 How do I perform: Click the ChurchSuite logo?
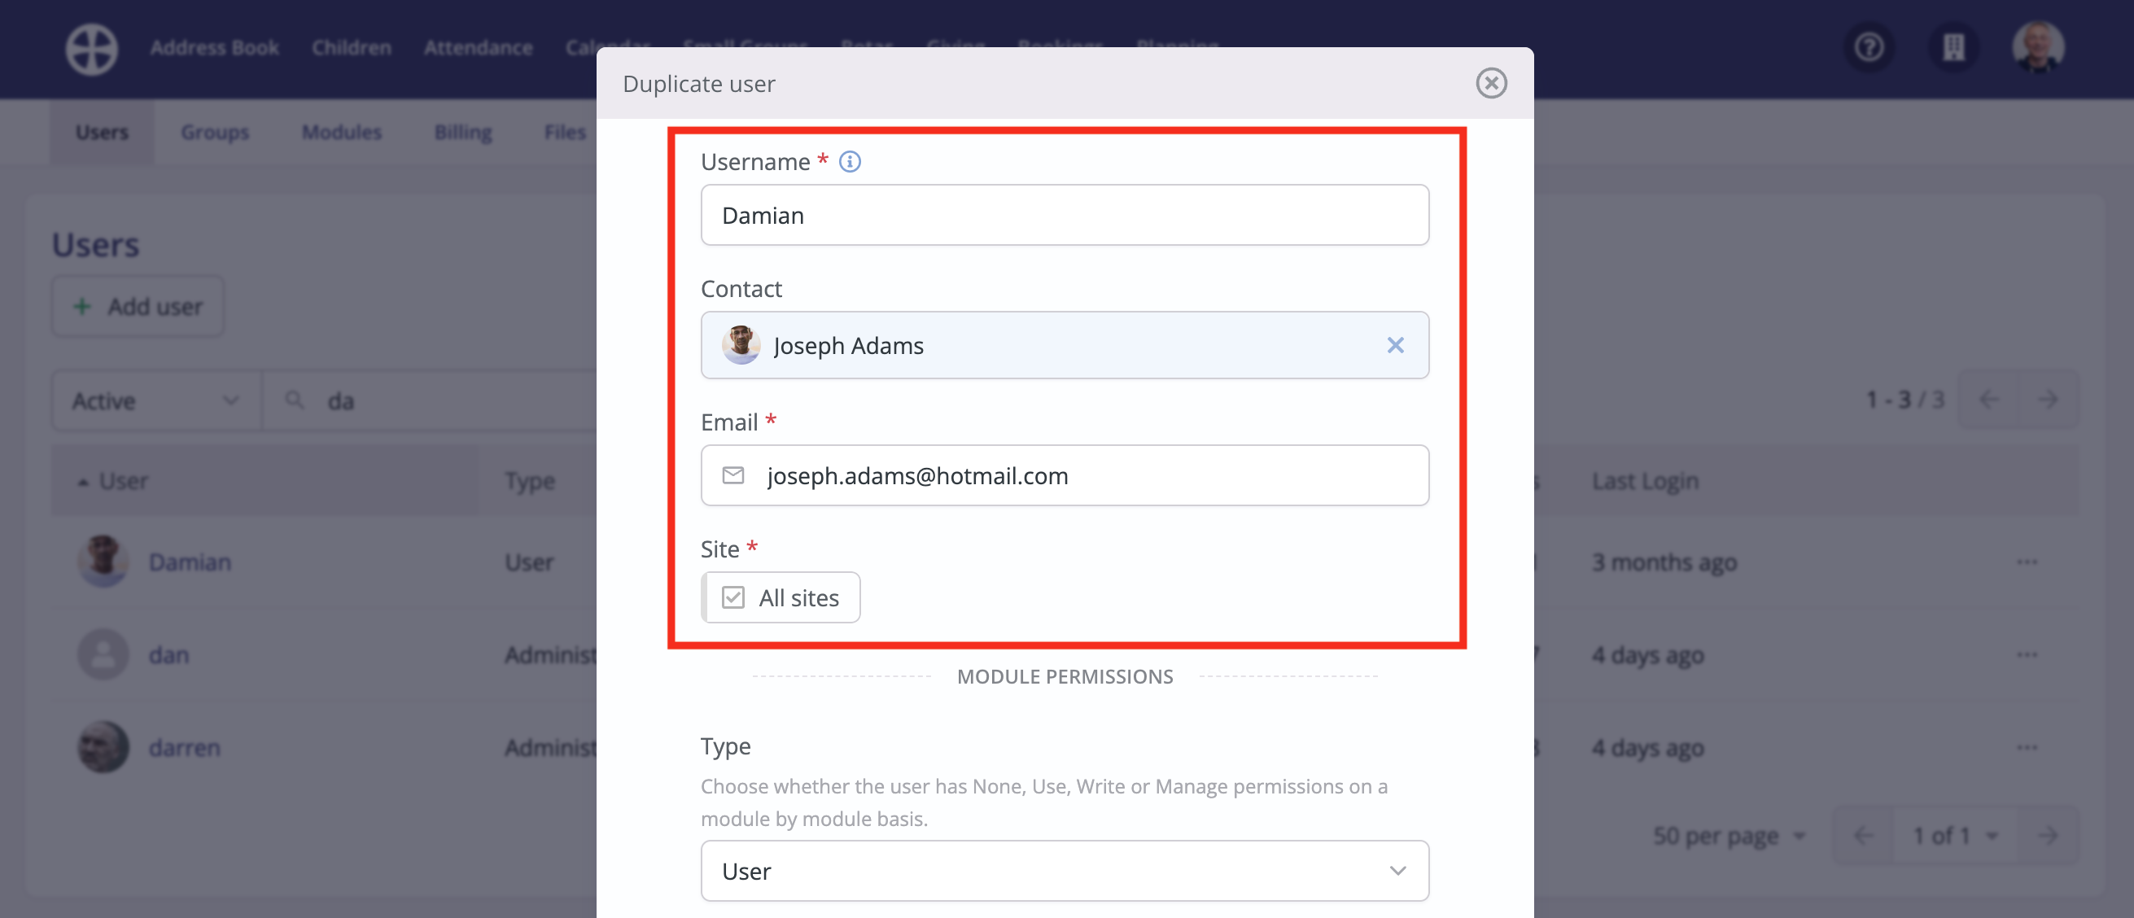pos(91,48)
